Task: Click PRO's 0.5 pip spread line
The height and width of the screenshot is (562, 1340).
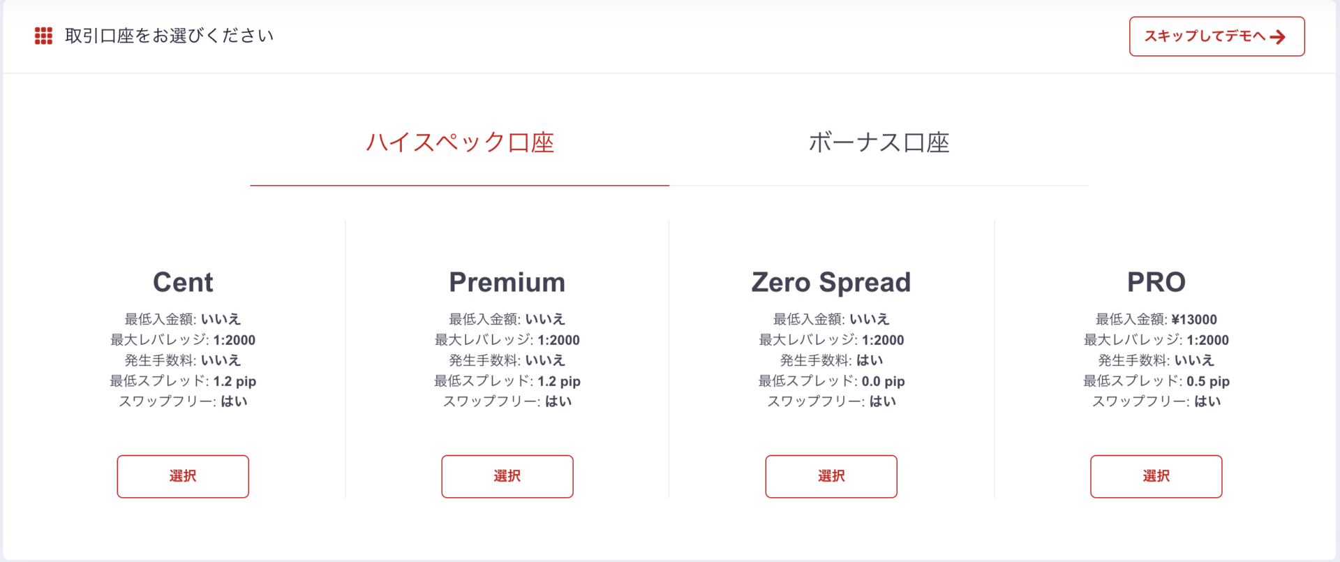Action: click(1156, 381)
